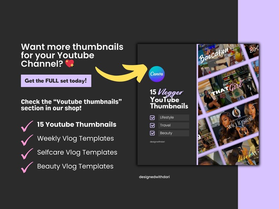Click the pink checkmark beside Selfcare Vlog Templates
Viewport: 279px width, 209px height.
(x=27, y=154)
